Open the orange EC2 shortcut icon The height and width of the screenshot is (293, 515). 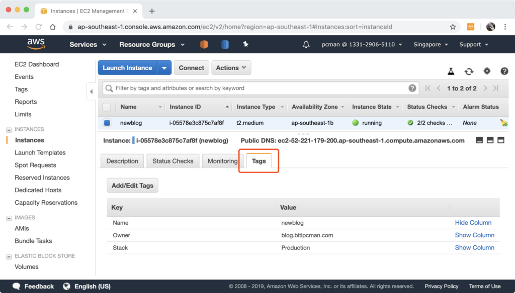(204, 44)
